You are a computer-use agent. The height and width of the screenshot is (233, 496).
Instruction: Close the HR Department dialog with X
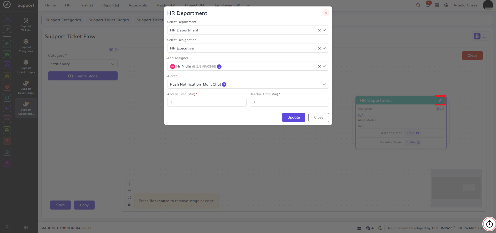coord(326,13)
